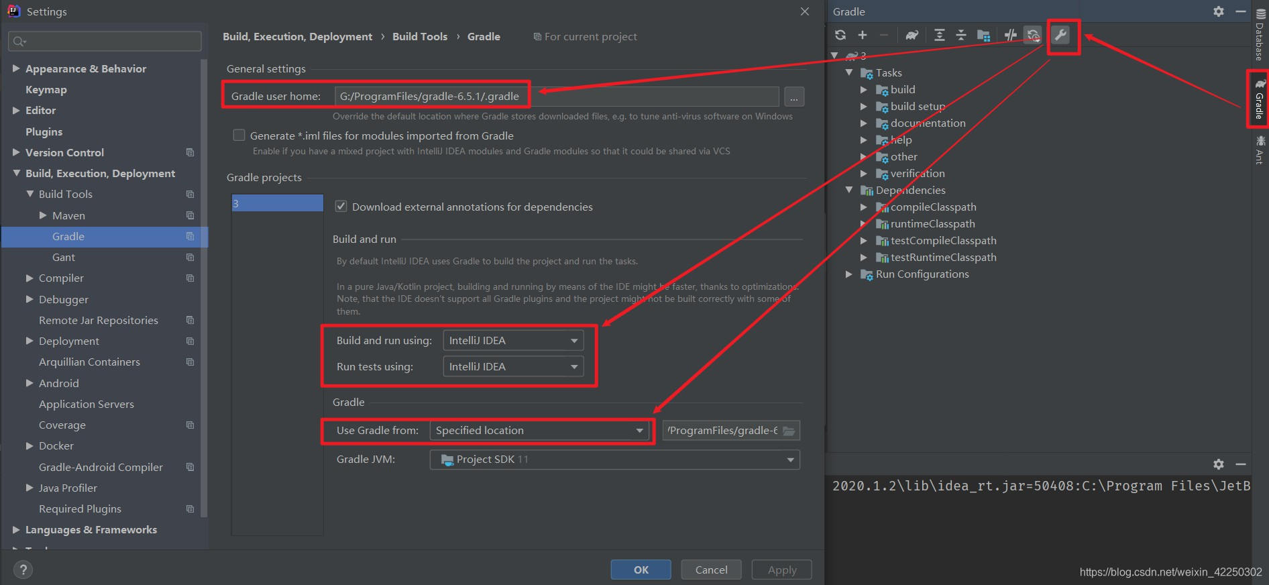Confirm settings with the OK button
This screenshot has width=1269, height=585.
point(641,570)
